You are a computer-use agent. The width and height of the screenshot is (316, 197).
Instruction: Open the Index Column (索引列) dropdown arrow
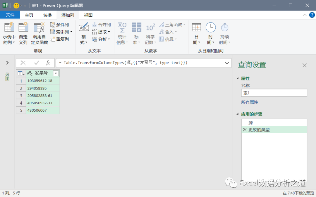71,32
